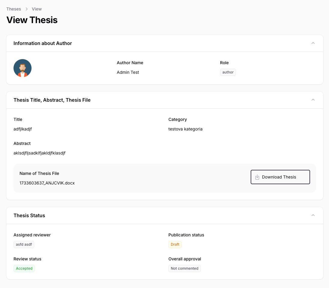Click the author name 'Admin Test'

coord(128,72)
